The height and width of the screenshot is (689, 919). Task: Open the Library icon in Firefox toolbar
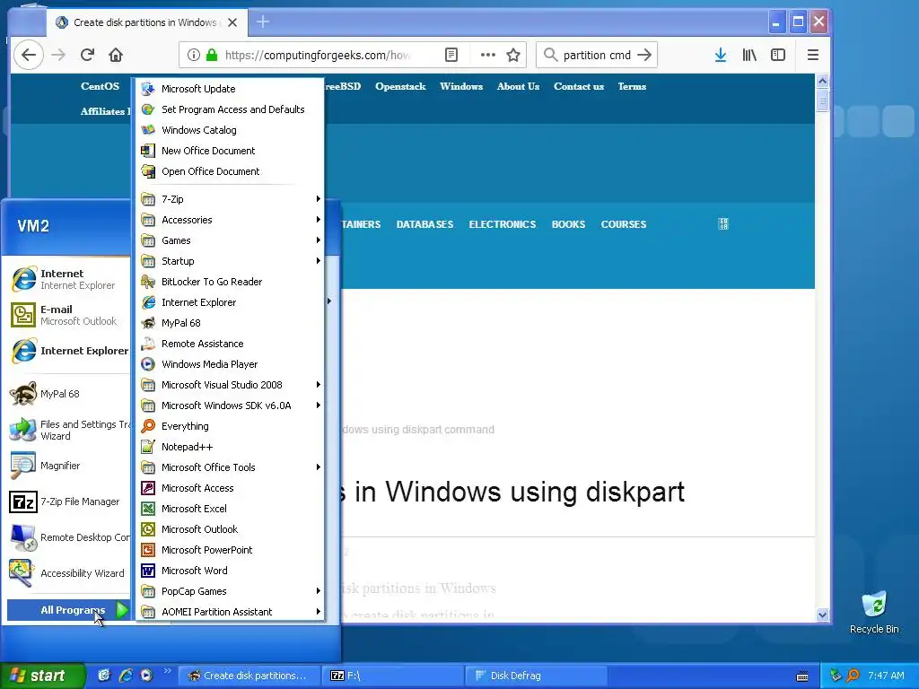tap(749, 55)
